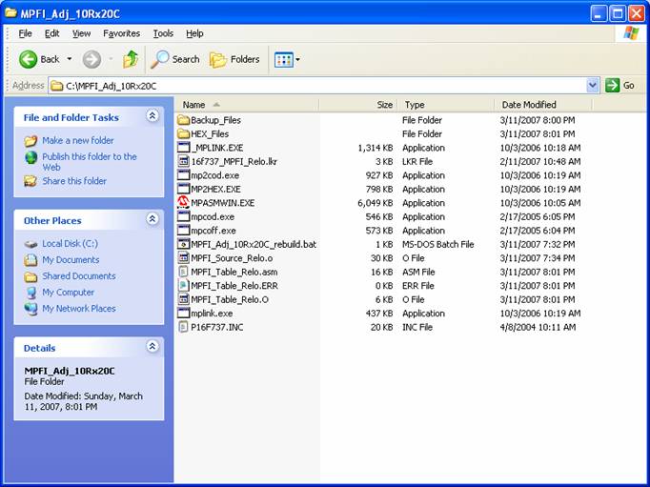Go to My Computer
The width and height of the screenshot is (650, 487).
pos(68,293)
